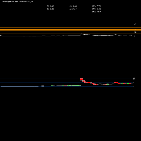Click the OH: 5.75 reading
Viewport: 141px width, 141px height.
coord(96,9)
